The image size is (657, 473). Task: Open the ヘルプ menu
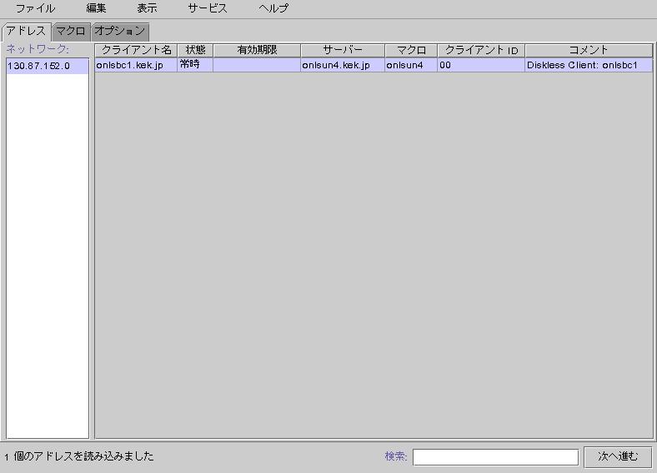pos(273,8)
